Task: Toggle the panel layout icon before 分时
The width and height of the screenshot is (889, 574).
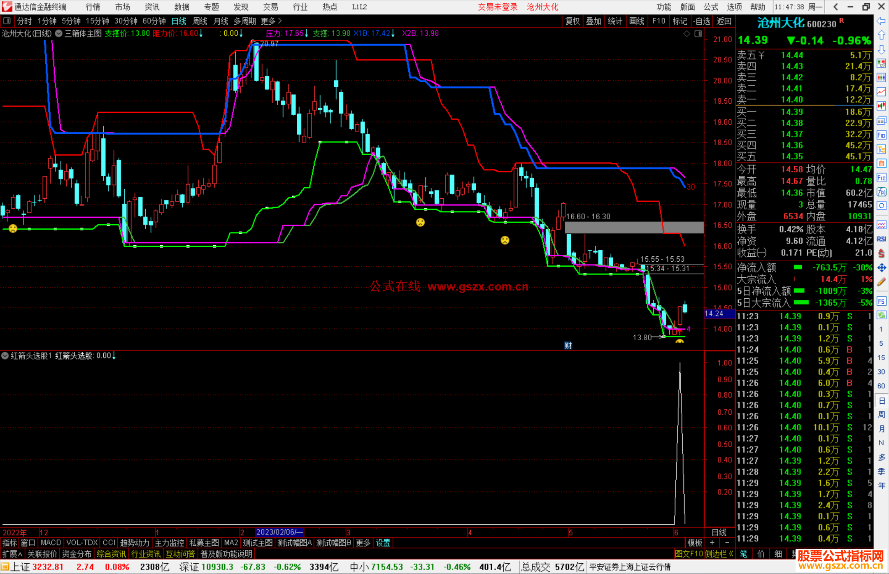Action: [x=7, y=21]
